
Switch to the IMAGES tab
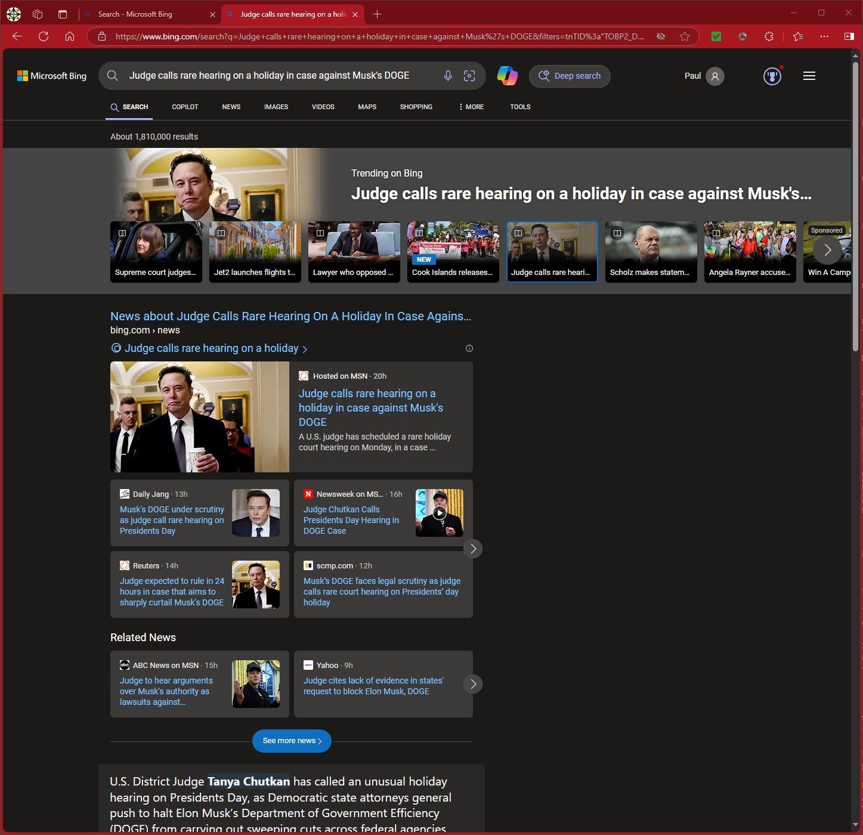click(x=276, y=107)
